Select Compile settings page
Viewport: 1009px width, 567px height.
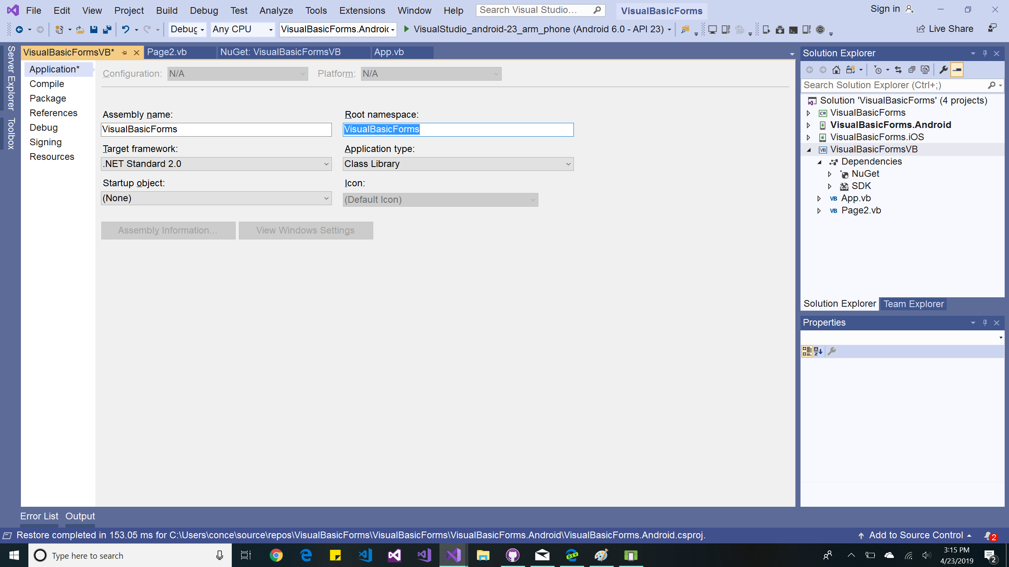(47, 84)
